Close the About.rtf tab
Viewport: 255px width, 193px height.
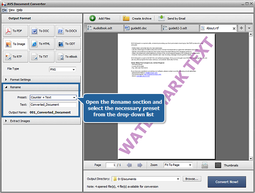click(234, 29)
